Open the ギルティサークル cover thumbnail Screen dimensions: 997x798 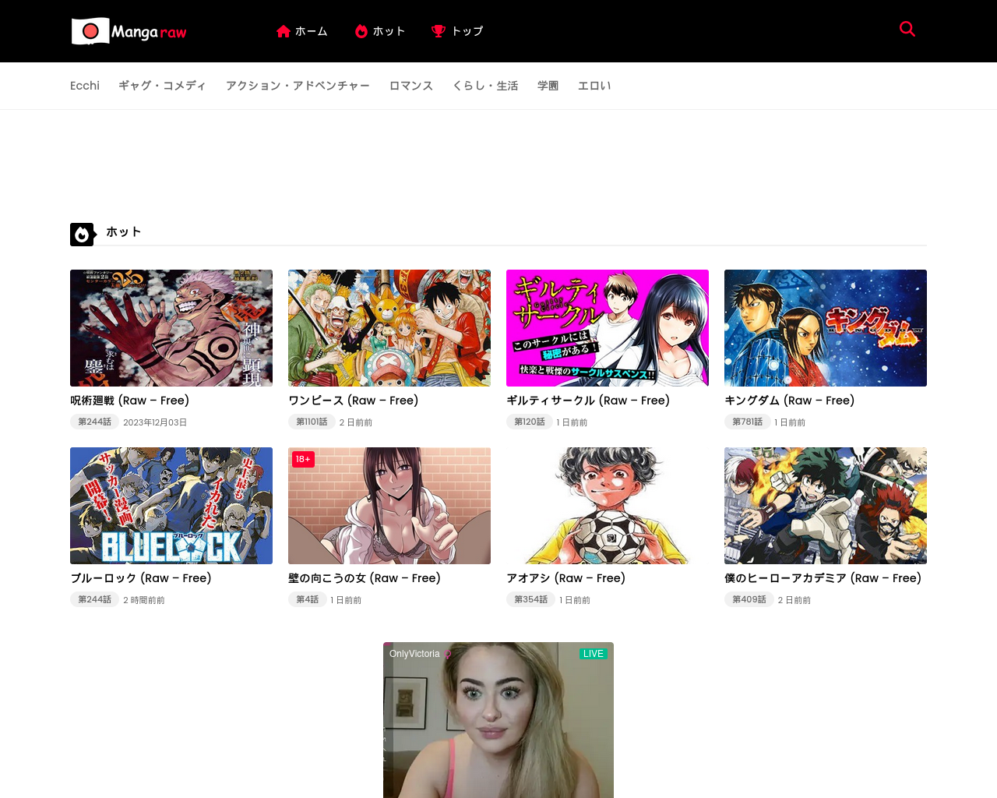tap(608, 328)
